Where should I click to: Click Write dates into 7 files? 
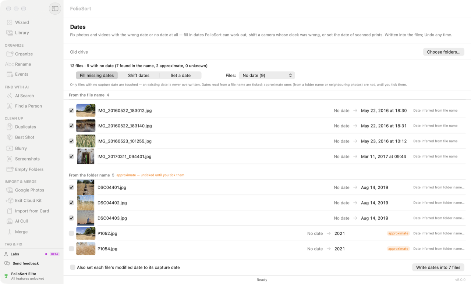438,267
